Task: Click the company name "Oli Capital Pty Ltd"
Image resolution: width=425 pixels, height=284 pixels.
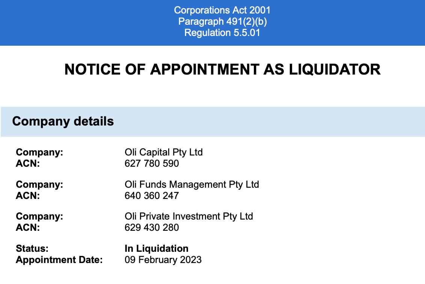Action: [163, 152]
